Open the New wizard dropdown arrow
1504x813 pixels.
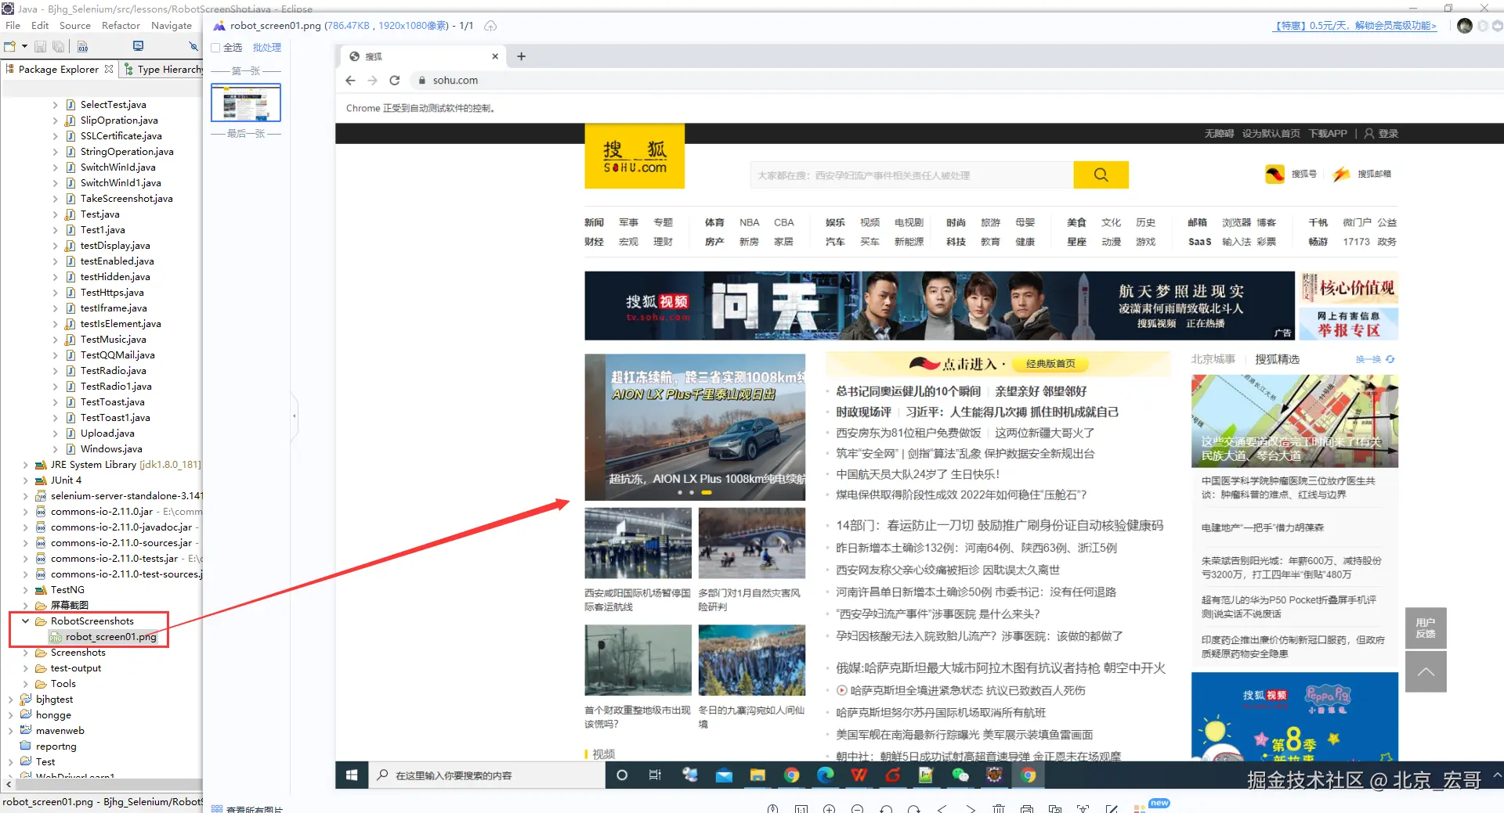[x=24, y=46]
